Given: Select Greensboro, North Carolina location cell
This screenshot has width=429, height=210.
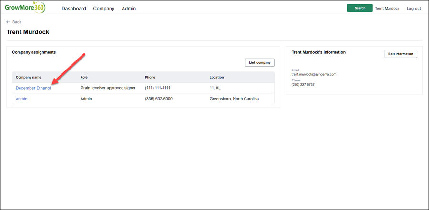Looking at the screenshot, I should [234, 99].
